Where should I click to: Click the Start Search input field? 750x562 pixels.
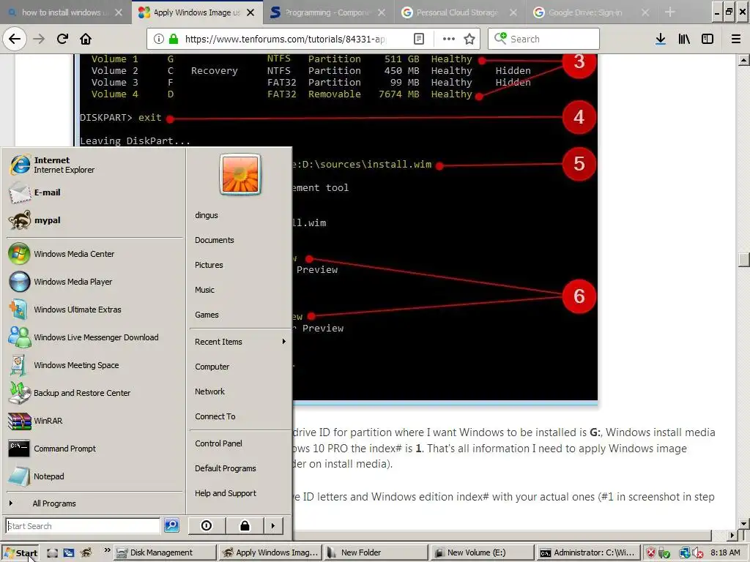(x=83, y=525)
